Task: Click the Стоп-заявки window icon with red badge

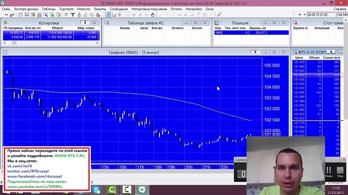Action: 295,23
